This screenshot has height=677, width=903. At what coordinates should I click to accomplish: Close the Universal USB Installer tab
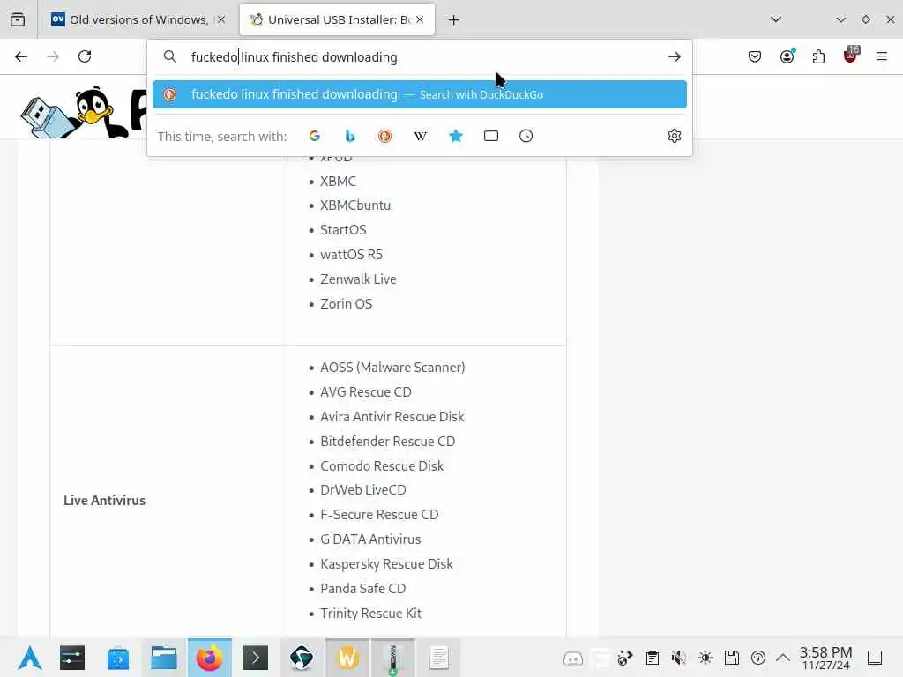(x=420, y=19)
